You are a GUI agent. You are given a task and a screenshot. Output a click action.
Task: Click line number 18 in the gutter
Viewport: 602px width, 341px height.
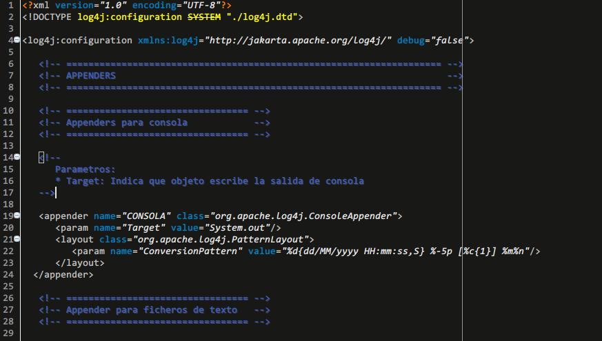[x=8, y=205]
